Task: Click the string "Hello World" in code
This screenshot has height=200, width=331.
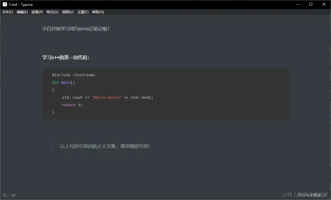Action: pos(106,97)
